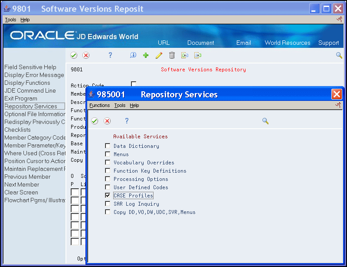Click the Next Member arrow icon
Screen dimensions: 347x267
point(198,55)
